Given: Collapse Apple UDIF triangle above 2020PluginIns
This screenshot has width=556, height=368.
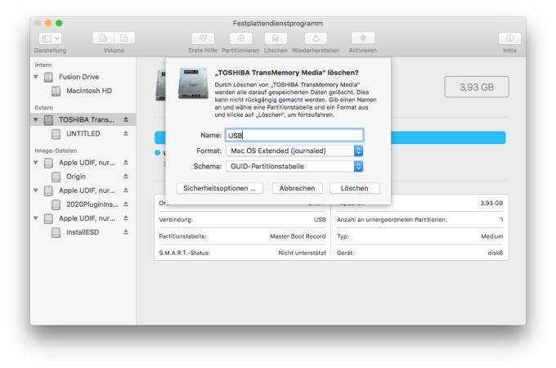Looking at the screenshot, I should tap(36, 191).
